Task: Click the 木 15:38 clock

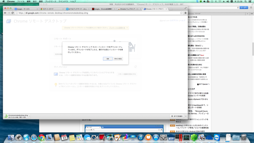Action: 238,1
